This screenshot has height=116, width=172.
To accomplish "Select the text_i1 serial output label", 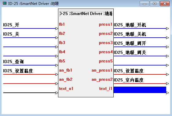I will [106, 89].
